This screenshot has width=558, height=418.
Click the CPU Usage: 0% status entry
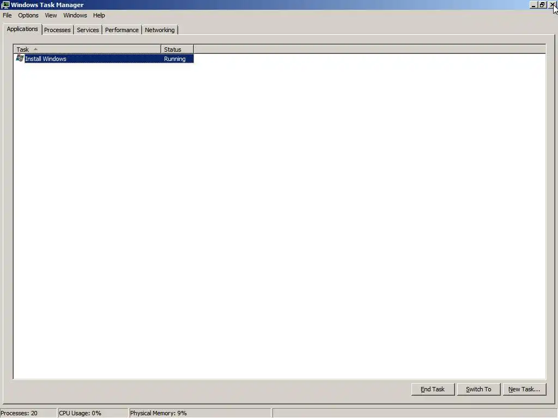93,413
